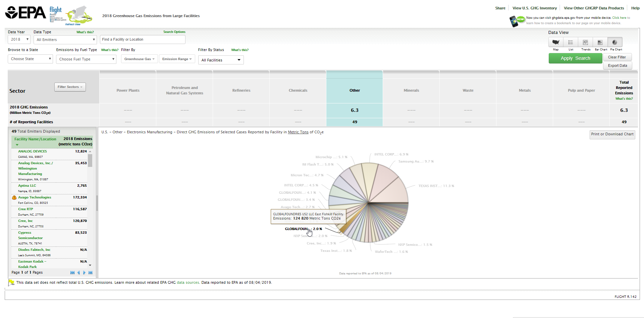This screenshot has width=644, height=318.
Task: Open View Other GHGRP Data Products
Action: click(594, 8)
